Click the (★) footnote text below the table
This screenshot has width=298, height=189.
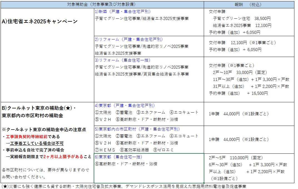click(x=124, y=186)
